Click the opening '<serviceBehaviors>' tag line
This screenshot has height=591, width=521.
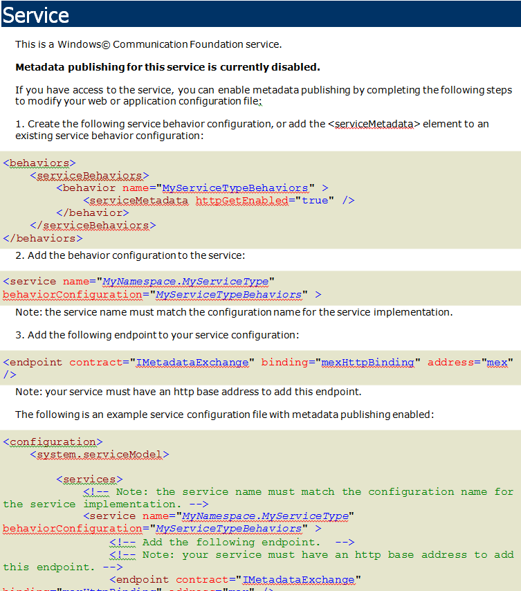tap(90, 176)
